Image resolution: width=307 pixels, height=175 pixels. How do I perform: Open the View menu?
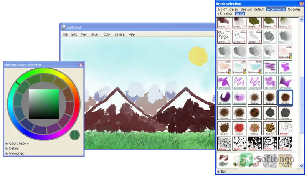[x=84, y=34]
